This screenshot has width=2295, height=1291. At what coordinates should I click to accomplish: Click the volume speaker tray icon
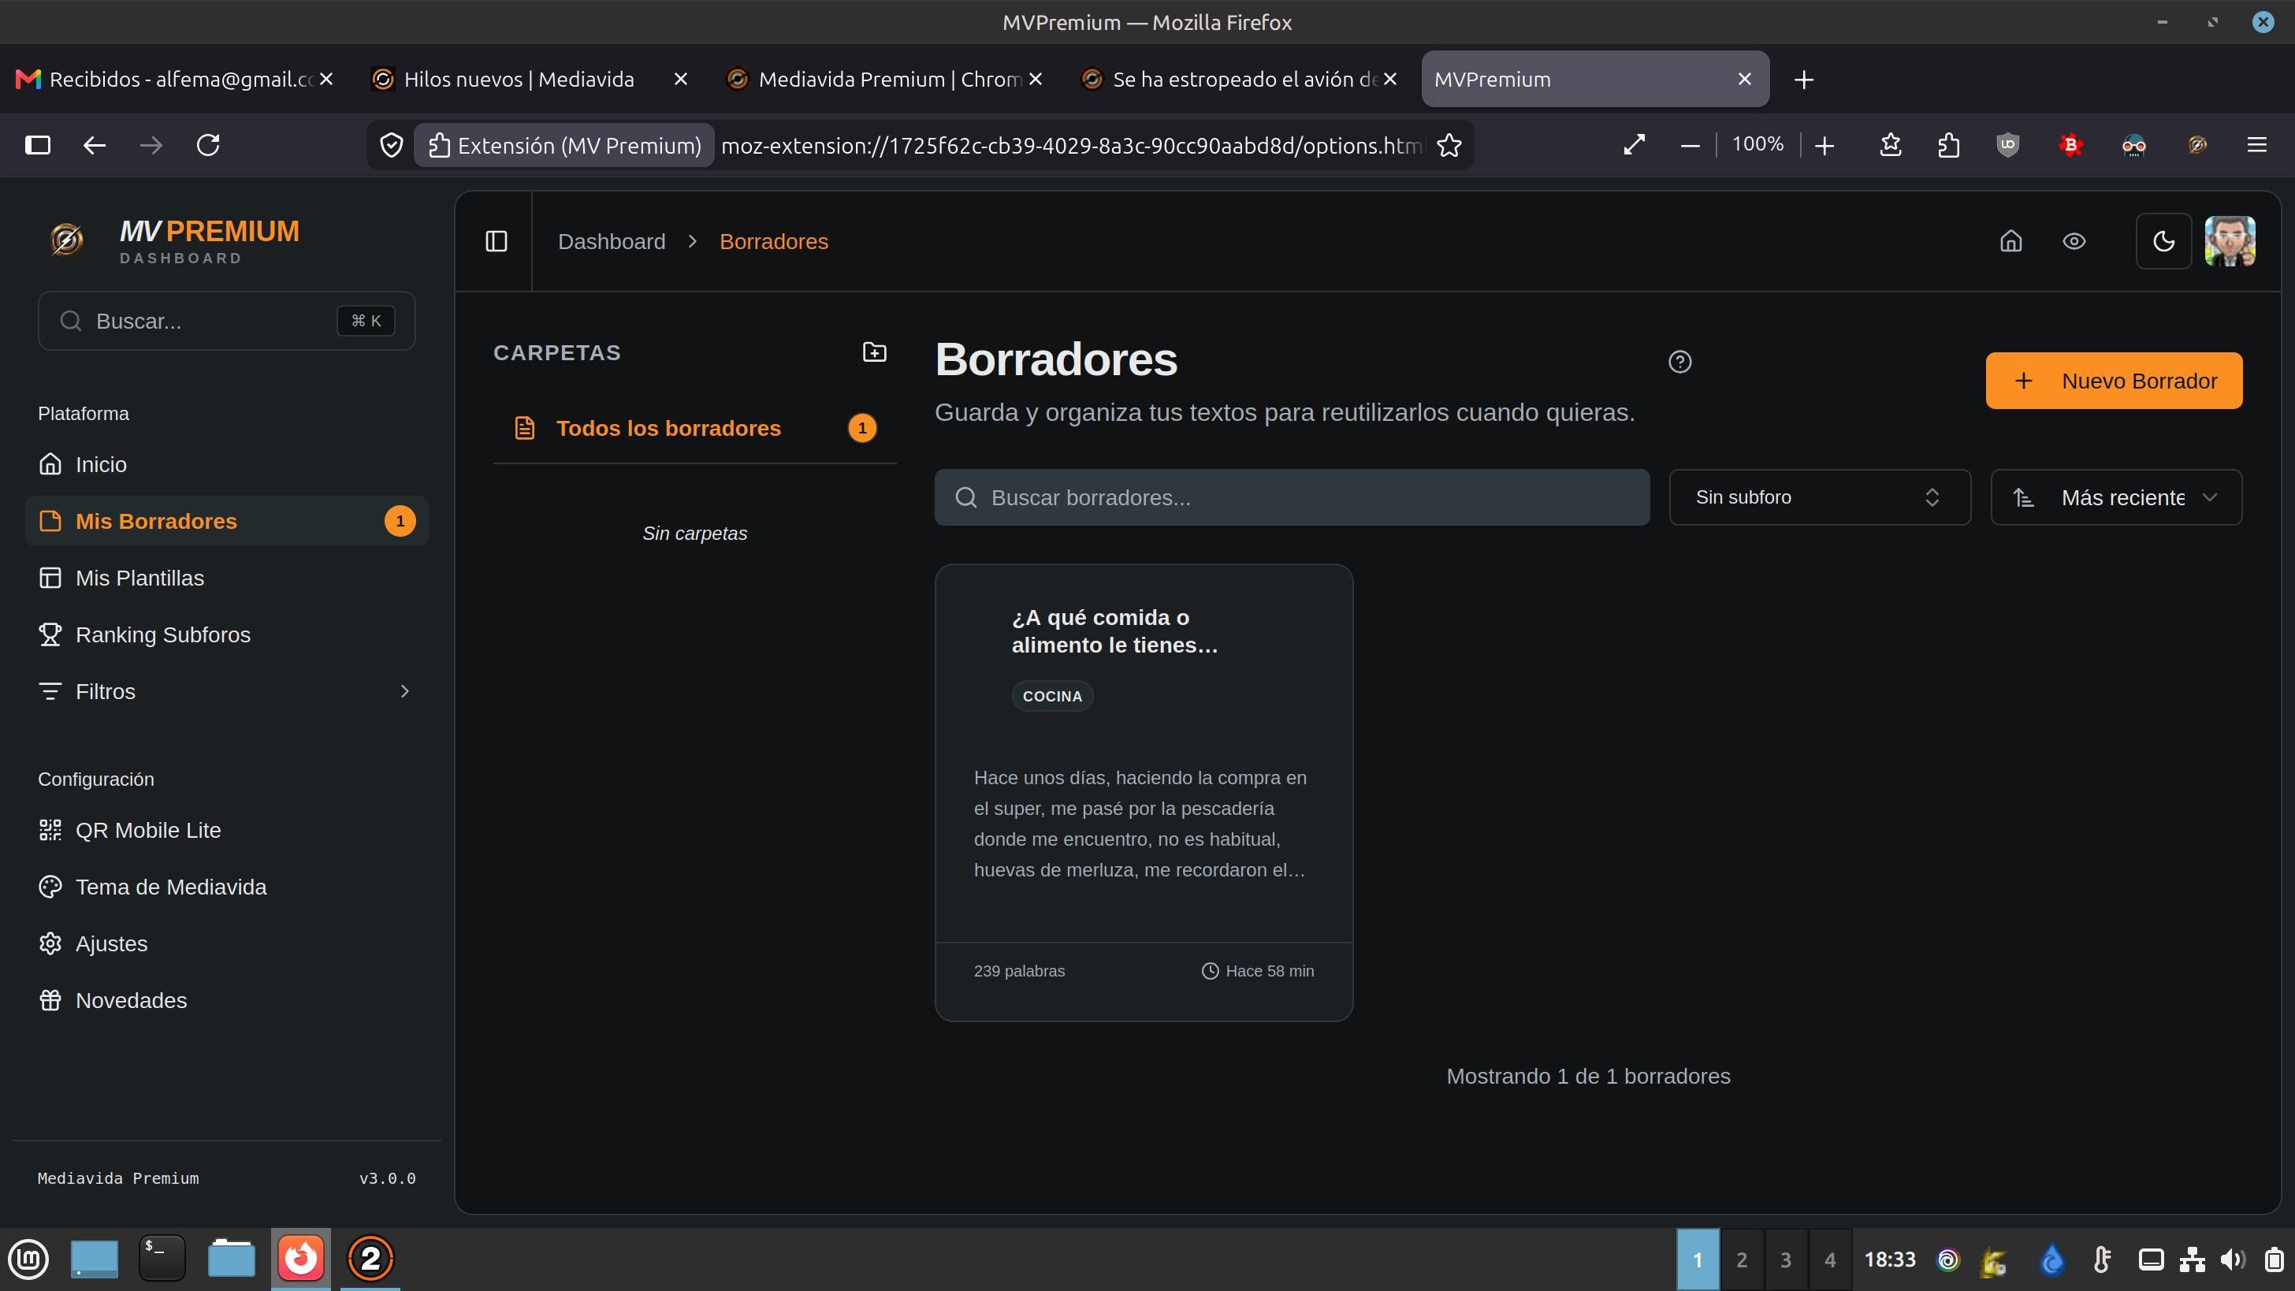[x=2233, y=1259]
